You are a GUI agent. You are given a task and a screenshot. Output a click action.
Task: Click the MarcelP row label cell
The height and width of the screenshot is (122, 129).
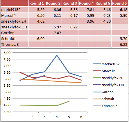(x=15, y=15)
